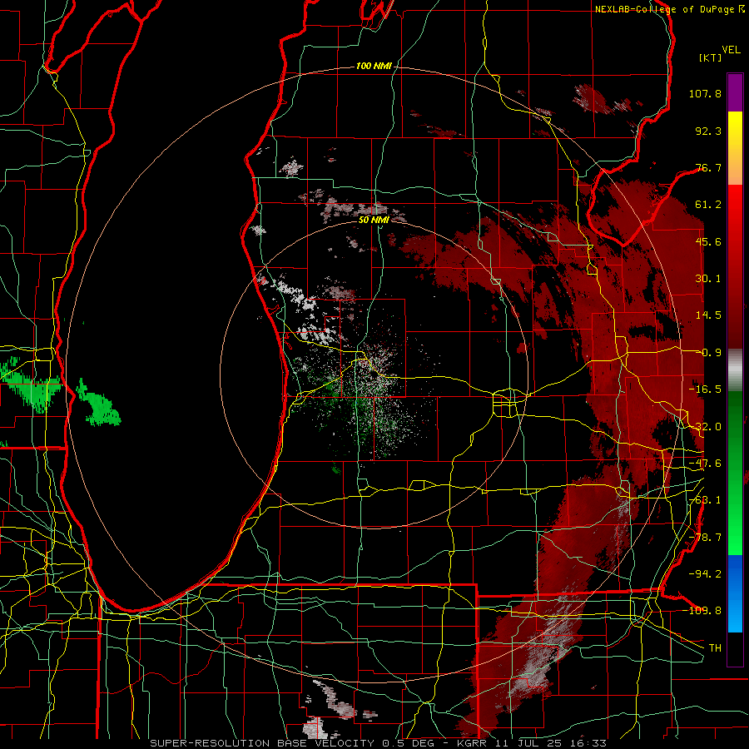Screen dimensions: 749x749
Task: Pick the gray segment of the velocity color bar
Action: pos(735,370)
